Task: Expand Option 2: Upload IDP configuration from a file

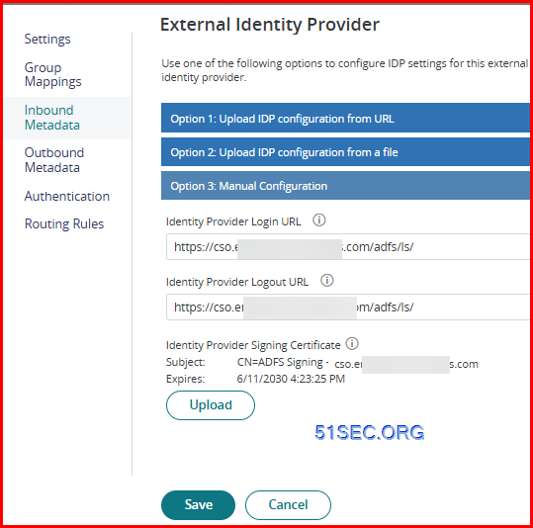Action: [345, 151]
